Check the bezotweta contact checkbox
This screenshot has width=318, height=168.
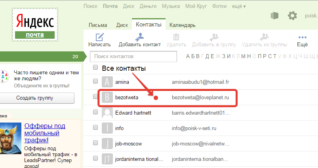(x=95, y=96)
